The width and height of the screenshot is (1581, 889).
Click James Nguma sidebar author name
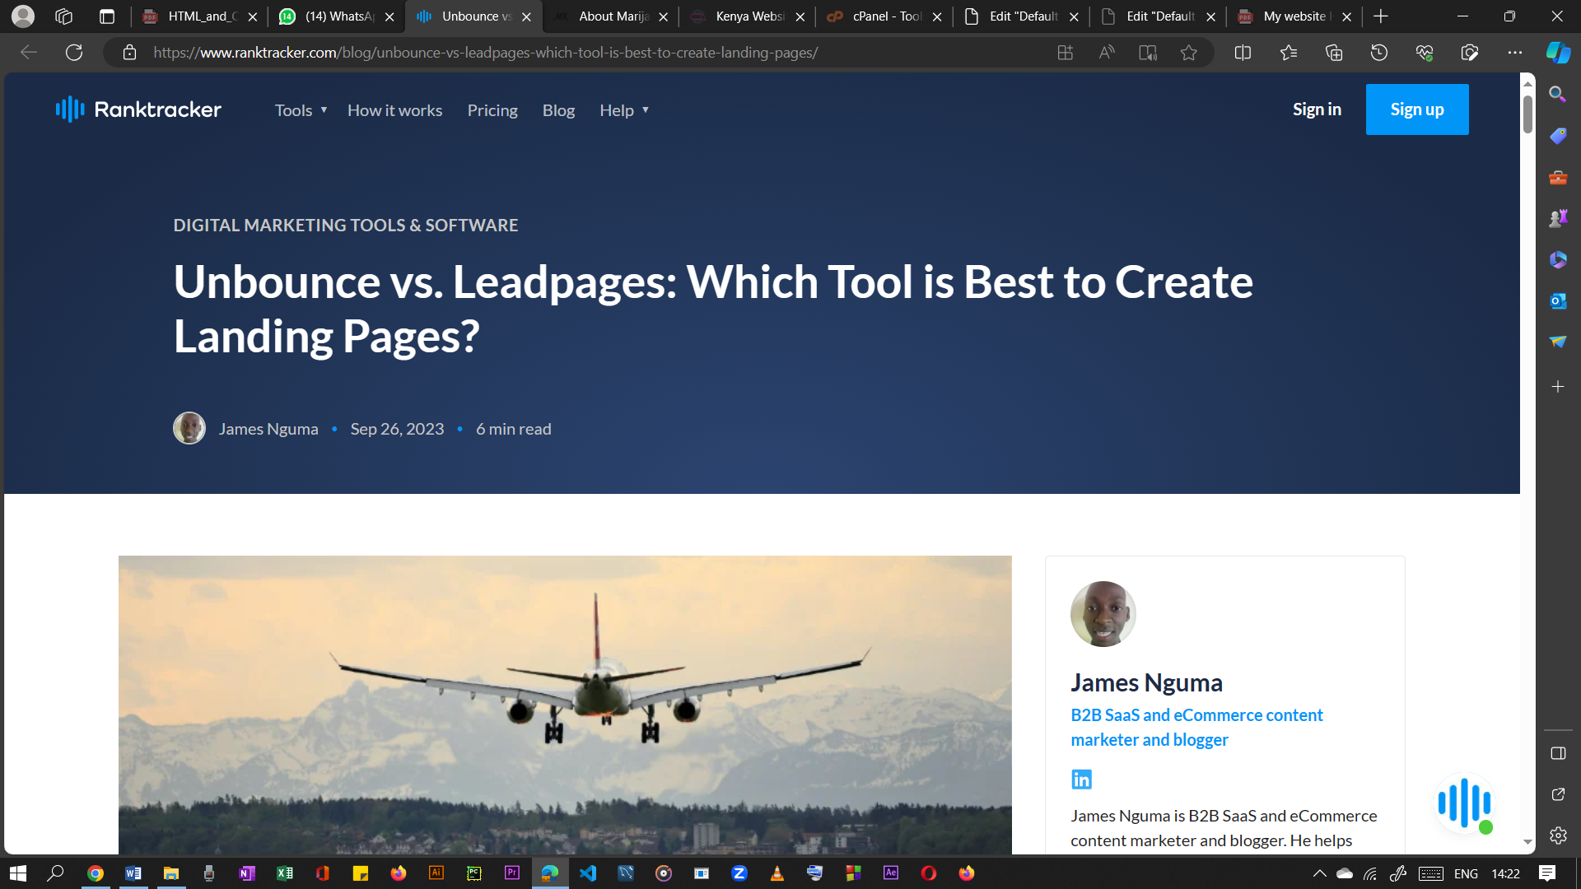point(1146,682)
